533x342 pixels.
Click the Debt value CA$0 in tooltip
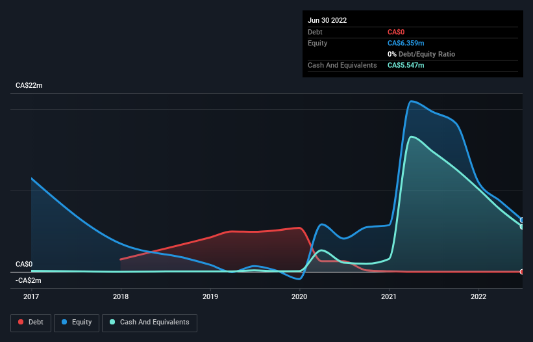click(x=396, y=32)
